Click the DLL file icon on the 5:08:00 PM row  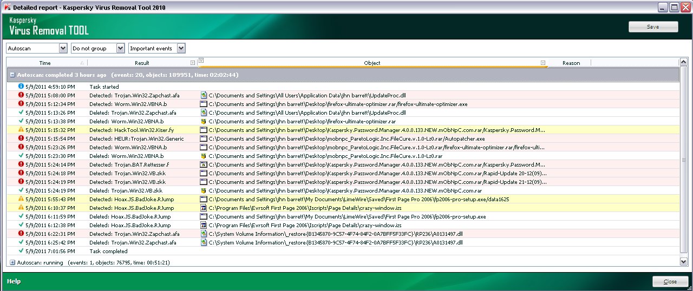204,95
